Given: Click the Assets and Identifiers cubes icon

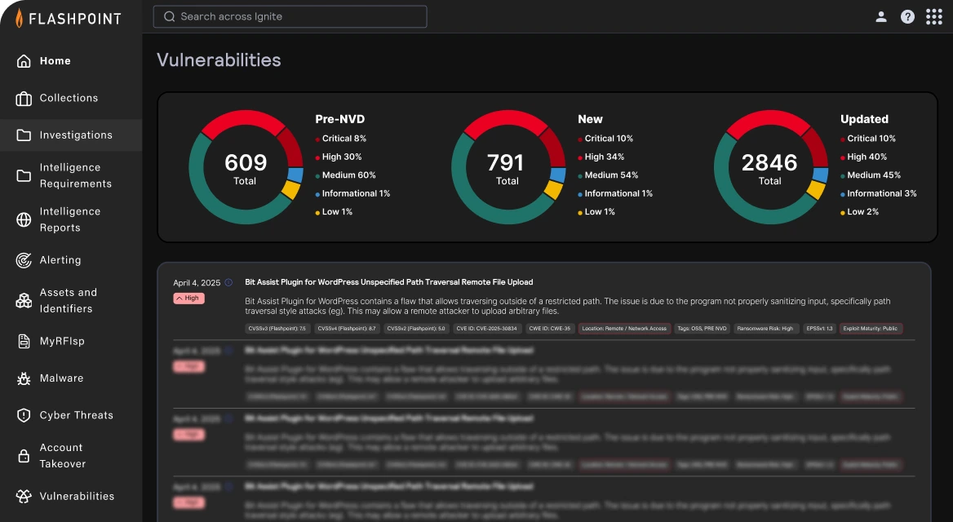Looking at the screenshot, I should coord(24,300).
